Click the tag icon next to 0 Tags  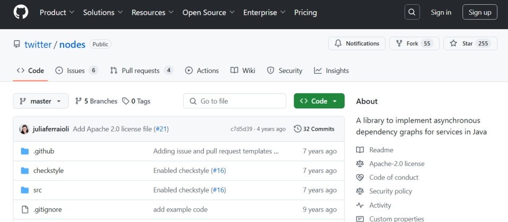tap(125, 101)
